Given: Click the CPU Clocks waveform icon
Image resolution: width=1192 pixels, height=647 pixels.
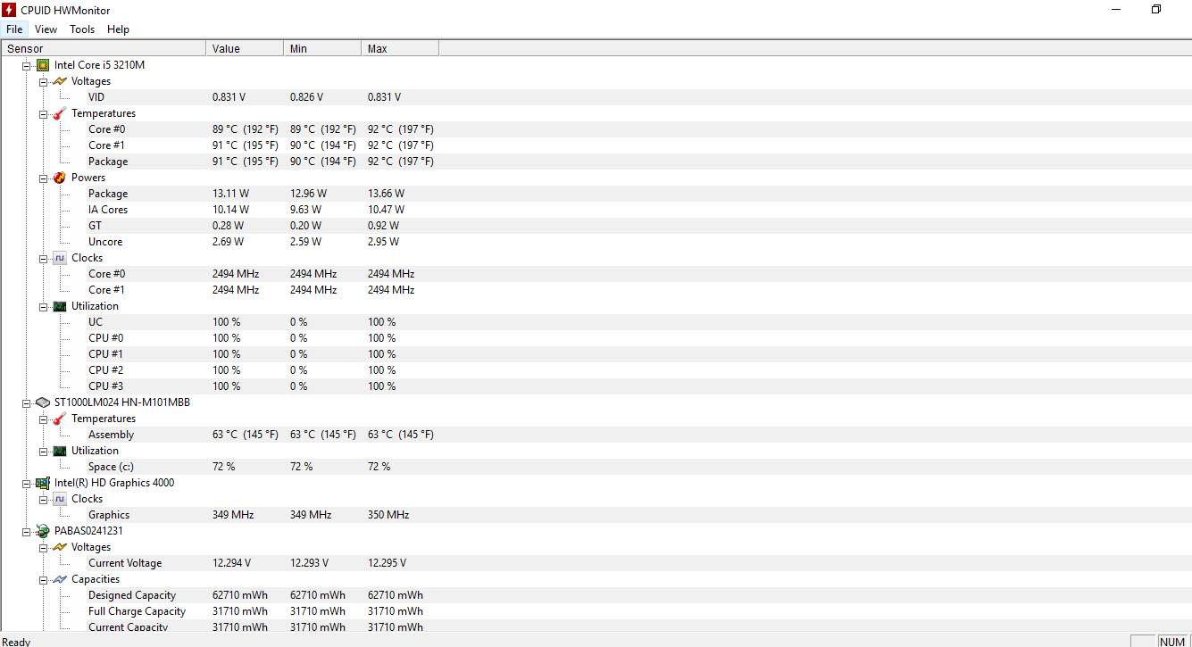Looking at the screenshot, I should point(60,258).
